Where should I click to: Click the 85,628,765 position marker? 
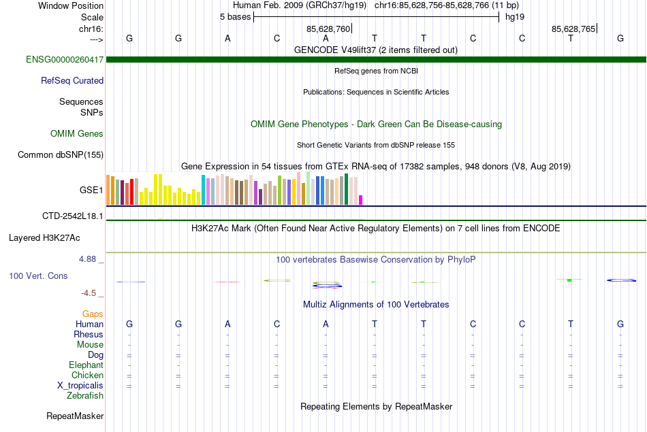coord(573,29)
